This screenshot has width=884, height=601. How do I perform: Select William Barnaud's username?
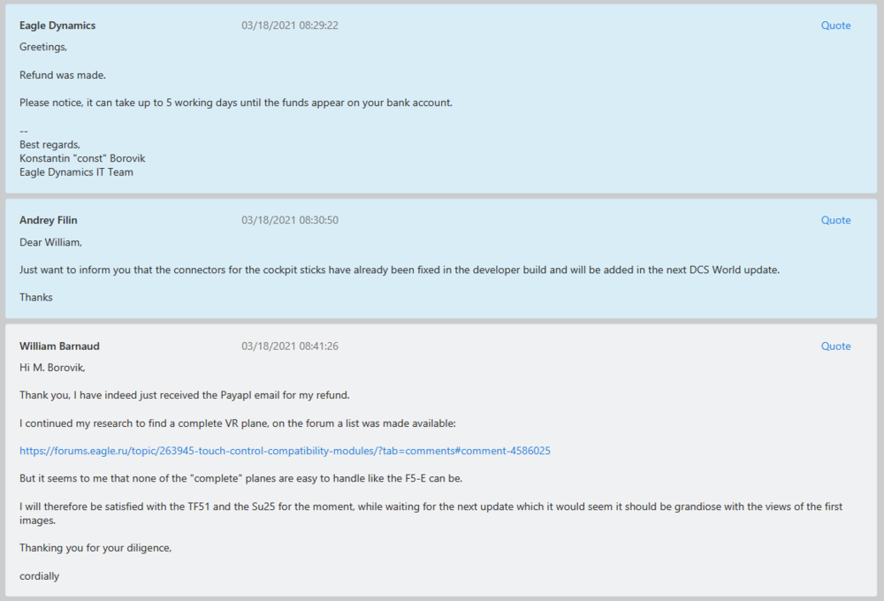[x=58, y=346]
